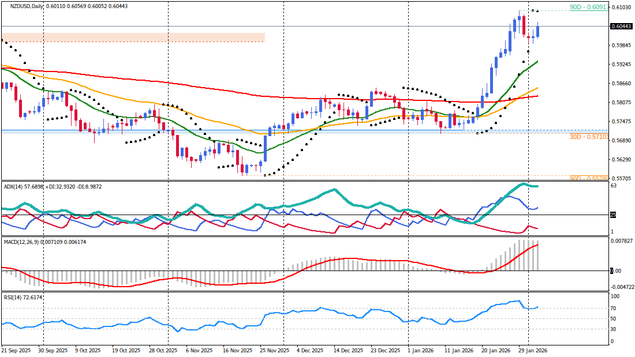The height and width of the screenshot is (357, 635).
Task: Click the 4 Dec 2025 date label
Action: (x=310, y=351)
